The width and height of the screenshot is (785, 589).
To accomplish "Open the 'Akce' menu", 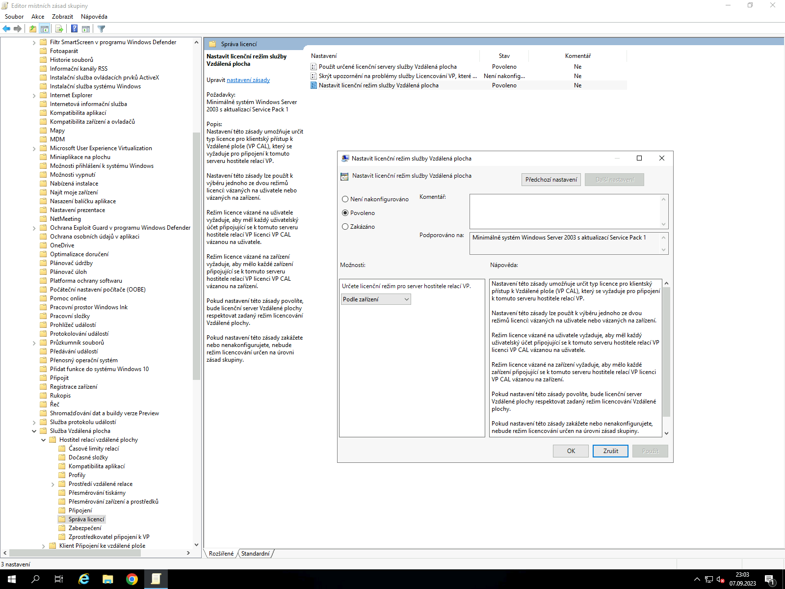I will [x=38, y=17].
